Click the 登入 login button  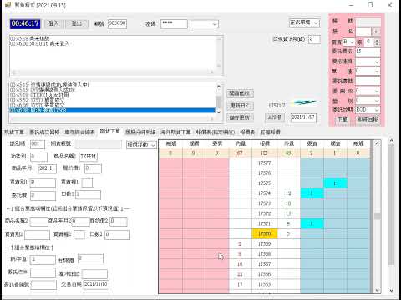[53, 24]
